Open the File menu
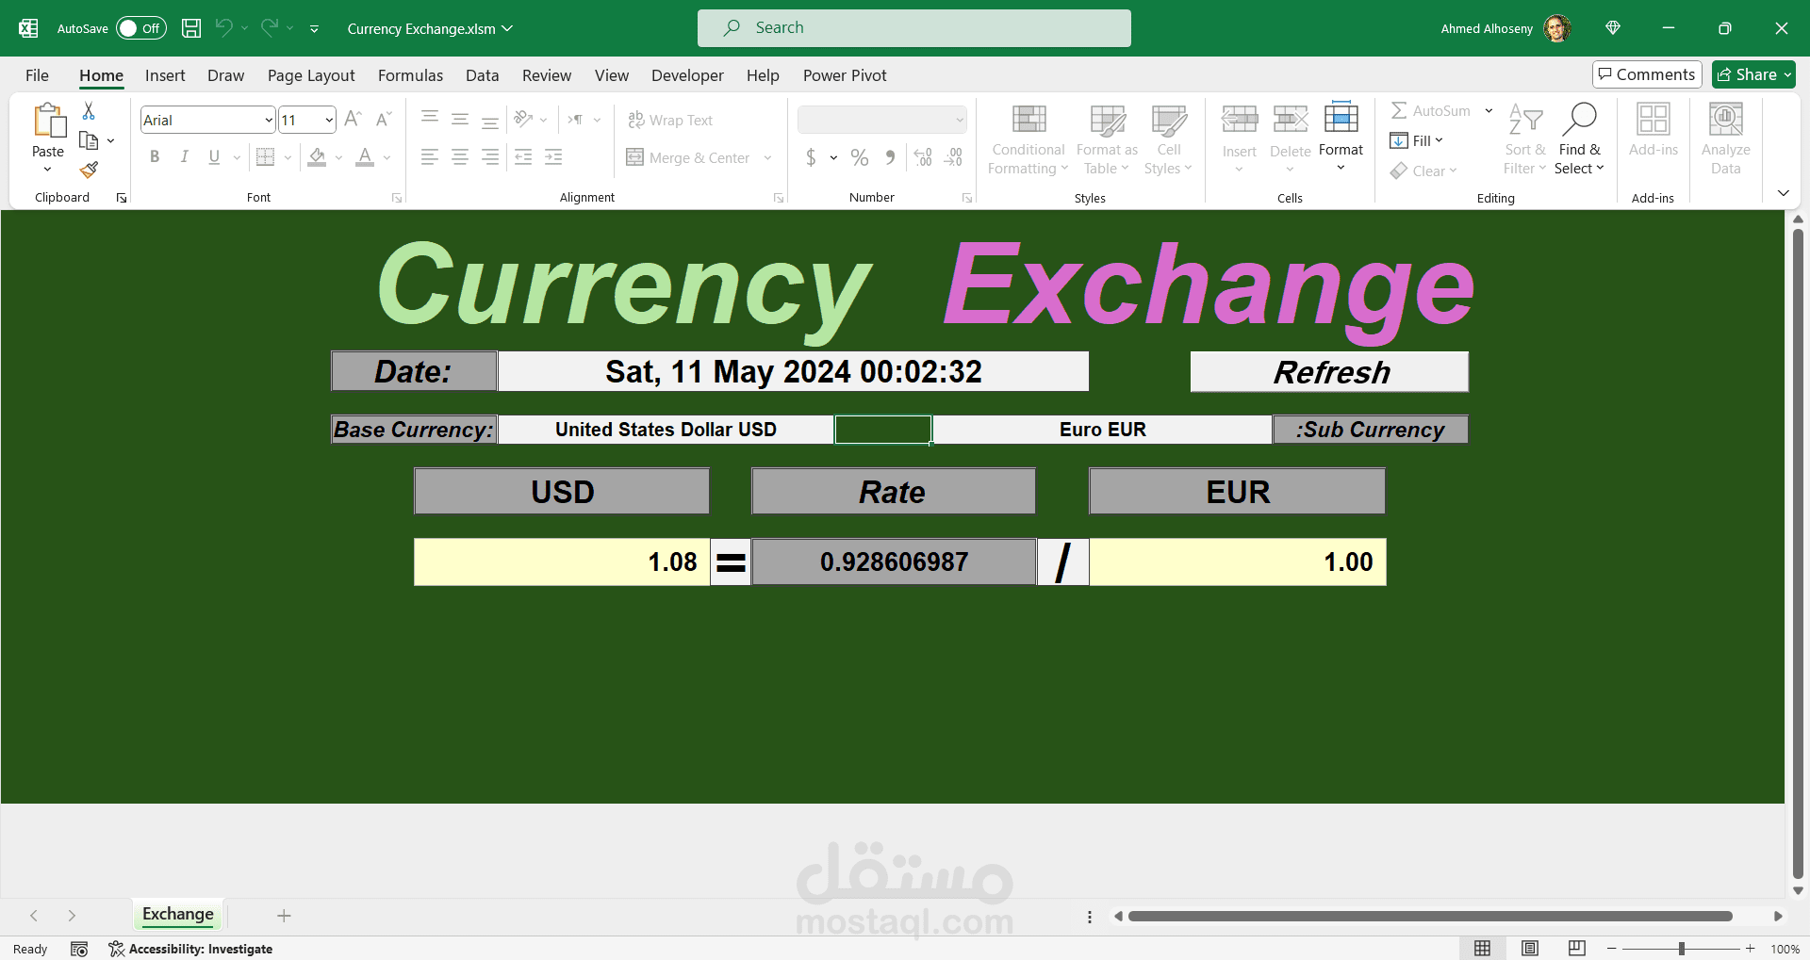Image resolution: width=1810 pixels, height=960 pixels. coord(37,75)
